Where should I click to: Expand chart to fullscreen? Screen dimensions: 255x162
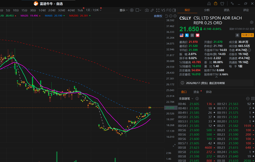coord(158,10)
